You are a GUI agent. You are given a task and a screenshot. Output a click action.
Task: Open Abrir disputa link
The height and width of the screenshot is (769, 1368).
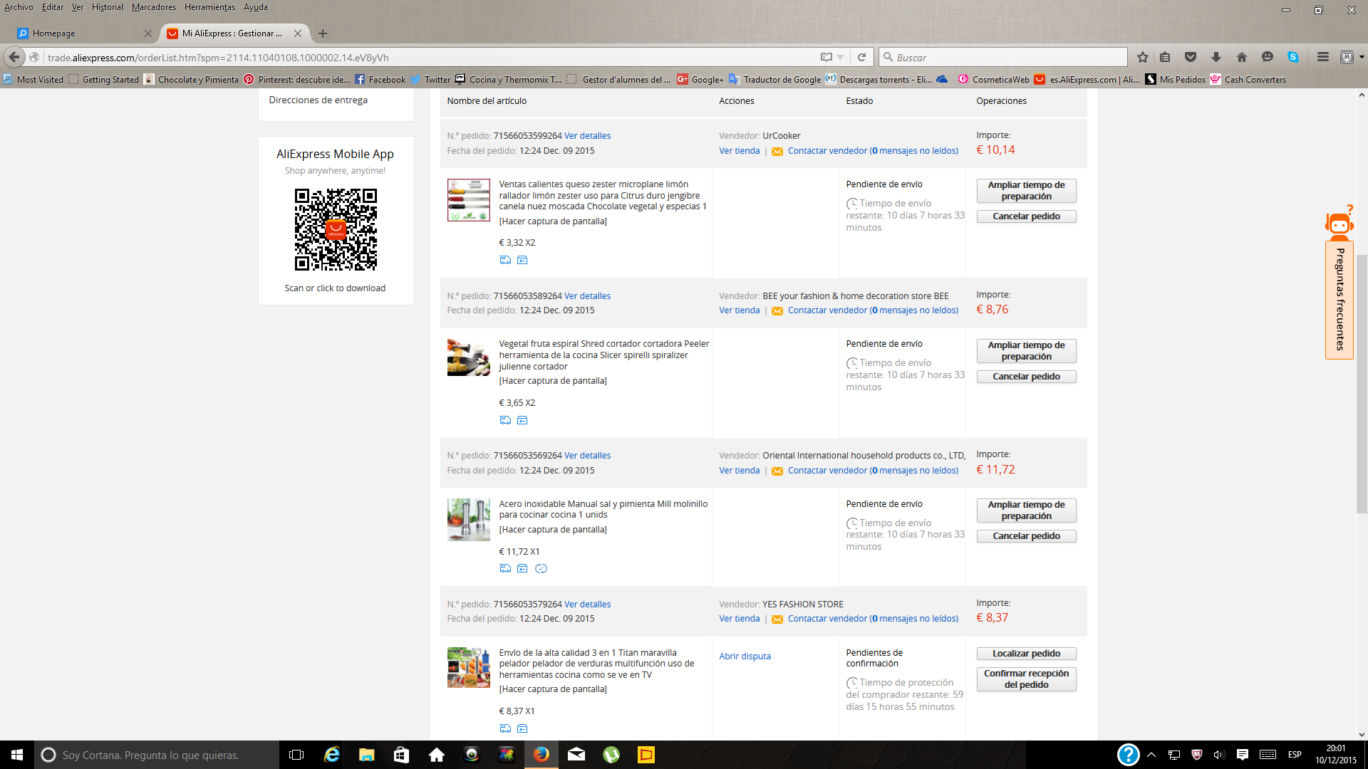(745, 656)
